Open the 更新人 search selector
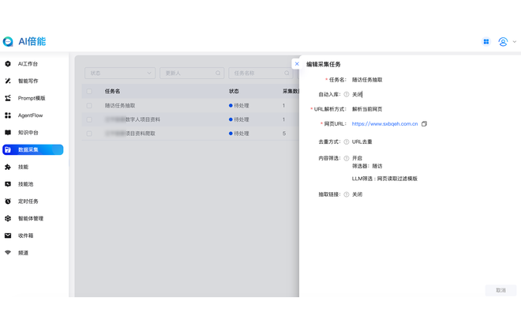This screenshot has width=521, height=332. click(192, 74)
